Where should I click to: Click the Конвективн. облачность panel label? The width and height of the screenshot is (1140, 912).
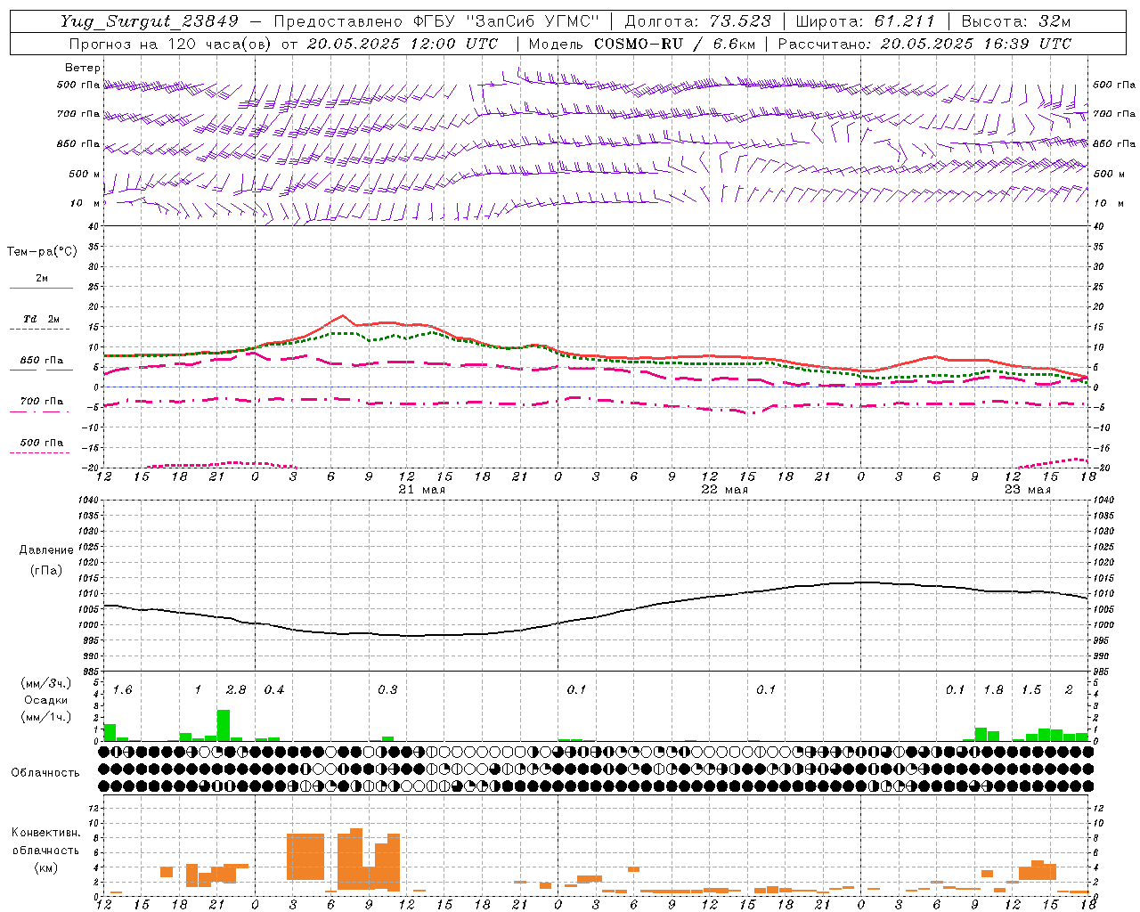click(45, 841)
